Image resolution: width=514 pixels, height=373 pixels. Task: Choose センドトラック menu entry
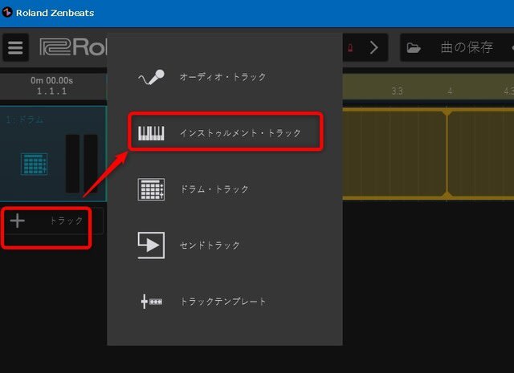coord(210,245)
